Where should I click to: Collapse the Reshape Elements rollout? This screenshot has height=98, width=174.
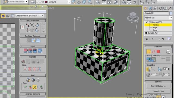[33, 36]
